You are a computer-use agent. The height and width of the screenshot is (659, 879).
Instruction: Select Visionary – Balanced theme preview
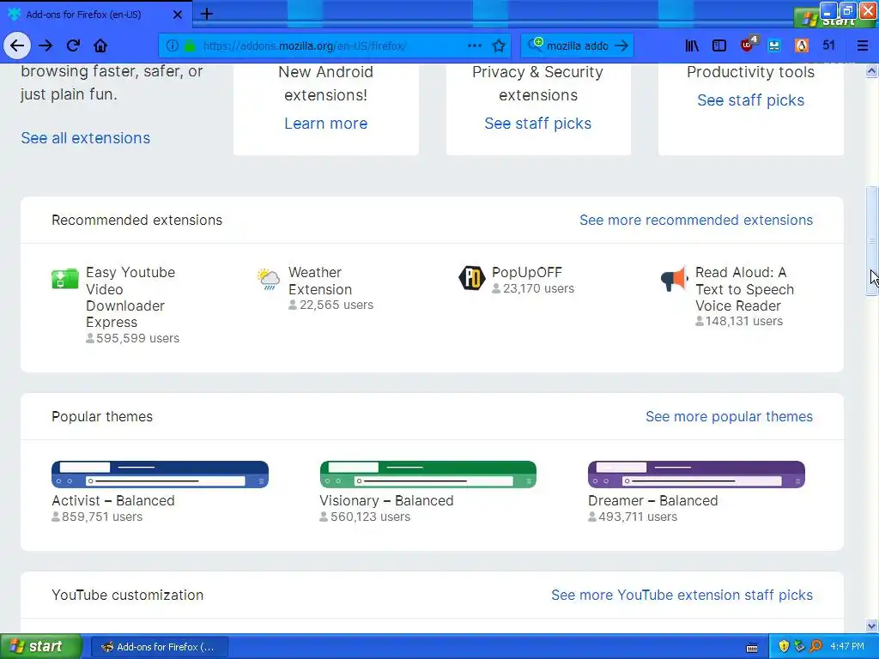pos(427,474)
